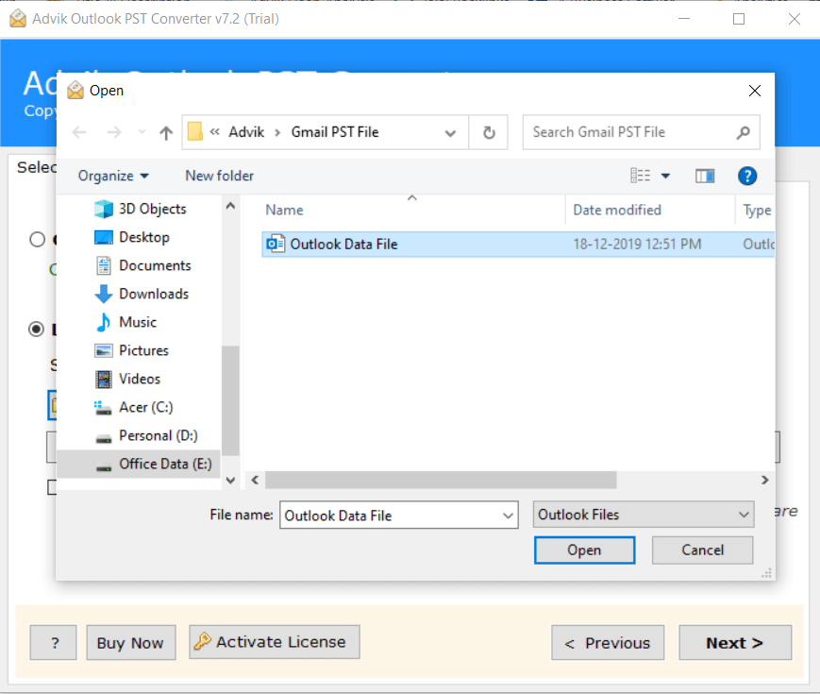Change the view layout icon
The height and width of the screenshot is (694, 820).
pyautogui.click(x=640, y=176)
